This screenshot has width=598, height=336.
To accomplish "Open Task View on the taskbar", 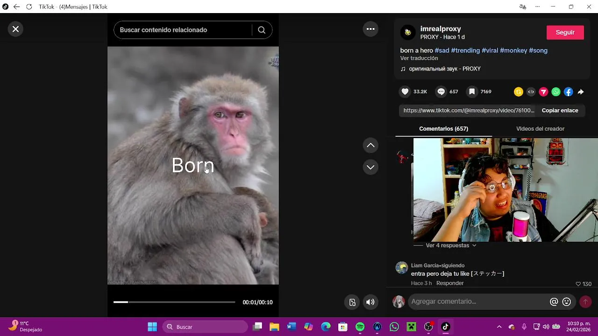I will (257, 327).
